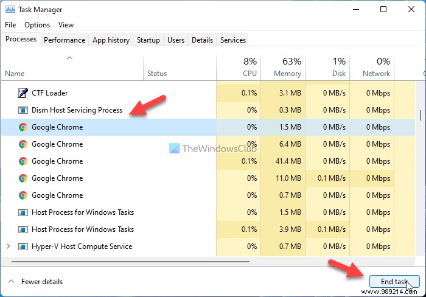Image resolution: width=426 pixels, height=297 pixels.
Task: Collapse view with the Fewer details chevron
Action: 11,282
